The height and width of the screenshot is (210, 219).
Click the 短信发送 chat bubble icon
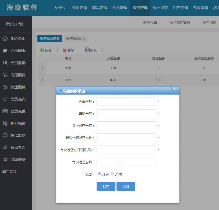5,135
